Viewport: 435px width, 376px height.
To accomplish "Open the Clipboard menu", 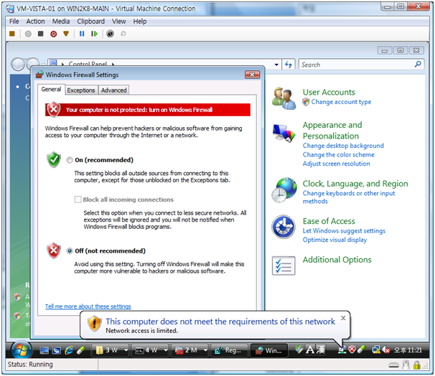I will coord(90,22).
